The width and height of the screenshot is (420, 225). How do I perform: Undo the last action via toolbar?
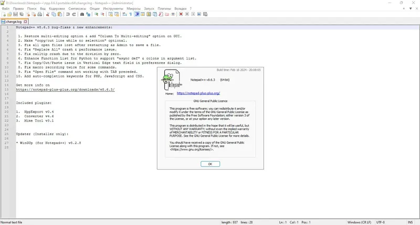(x=68, y=14)
